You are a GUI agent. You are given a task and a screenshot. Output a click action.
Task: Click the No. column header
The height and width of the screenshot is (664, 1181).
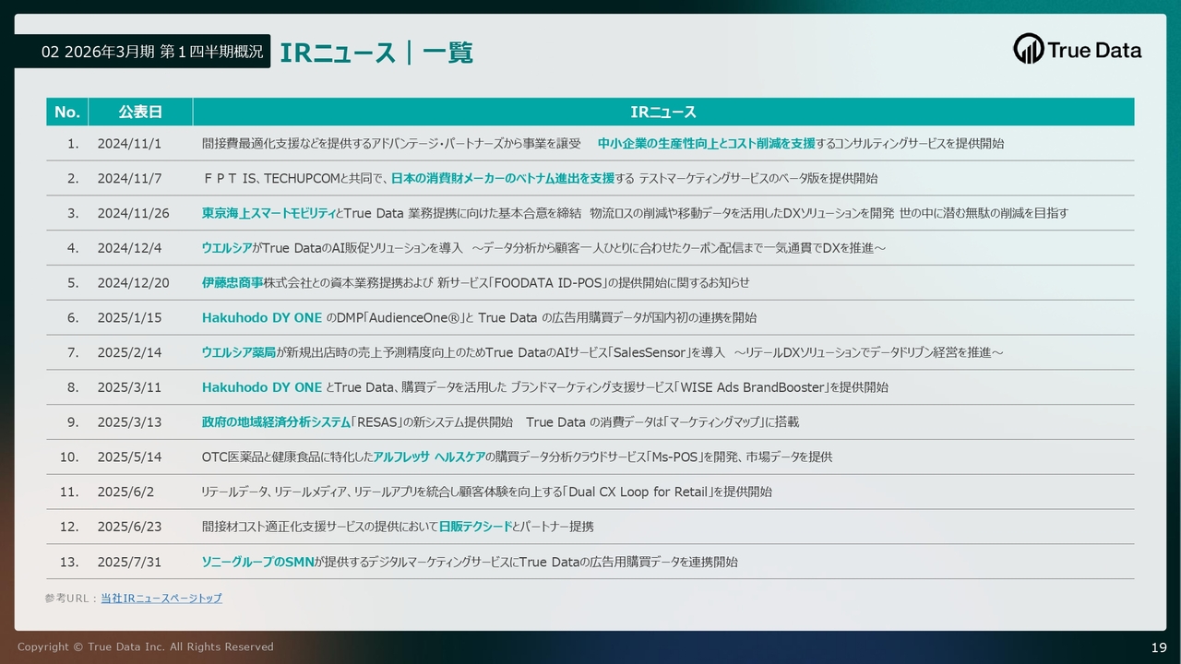click(x=67, y=112)
